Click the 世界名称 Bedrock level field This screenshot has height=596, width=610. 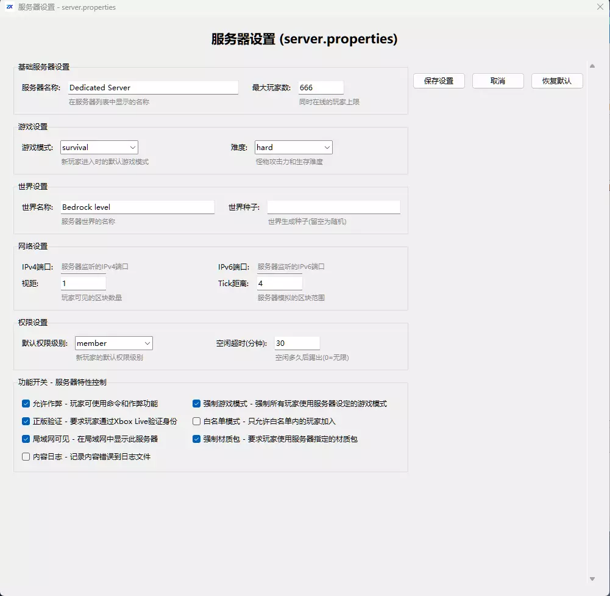pos(138,207)
